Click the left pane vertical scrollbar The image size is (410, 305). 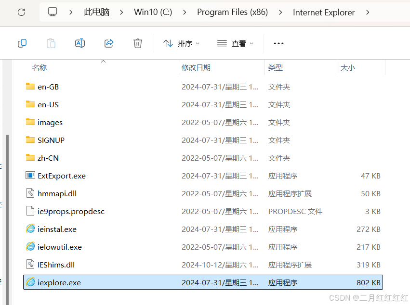click(x=7, y=219)
